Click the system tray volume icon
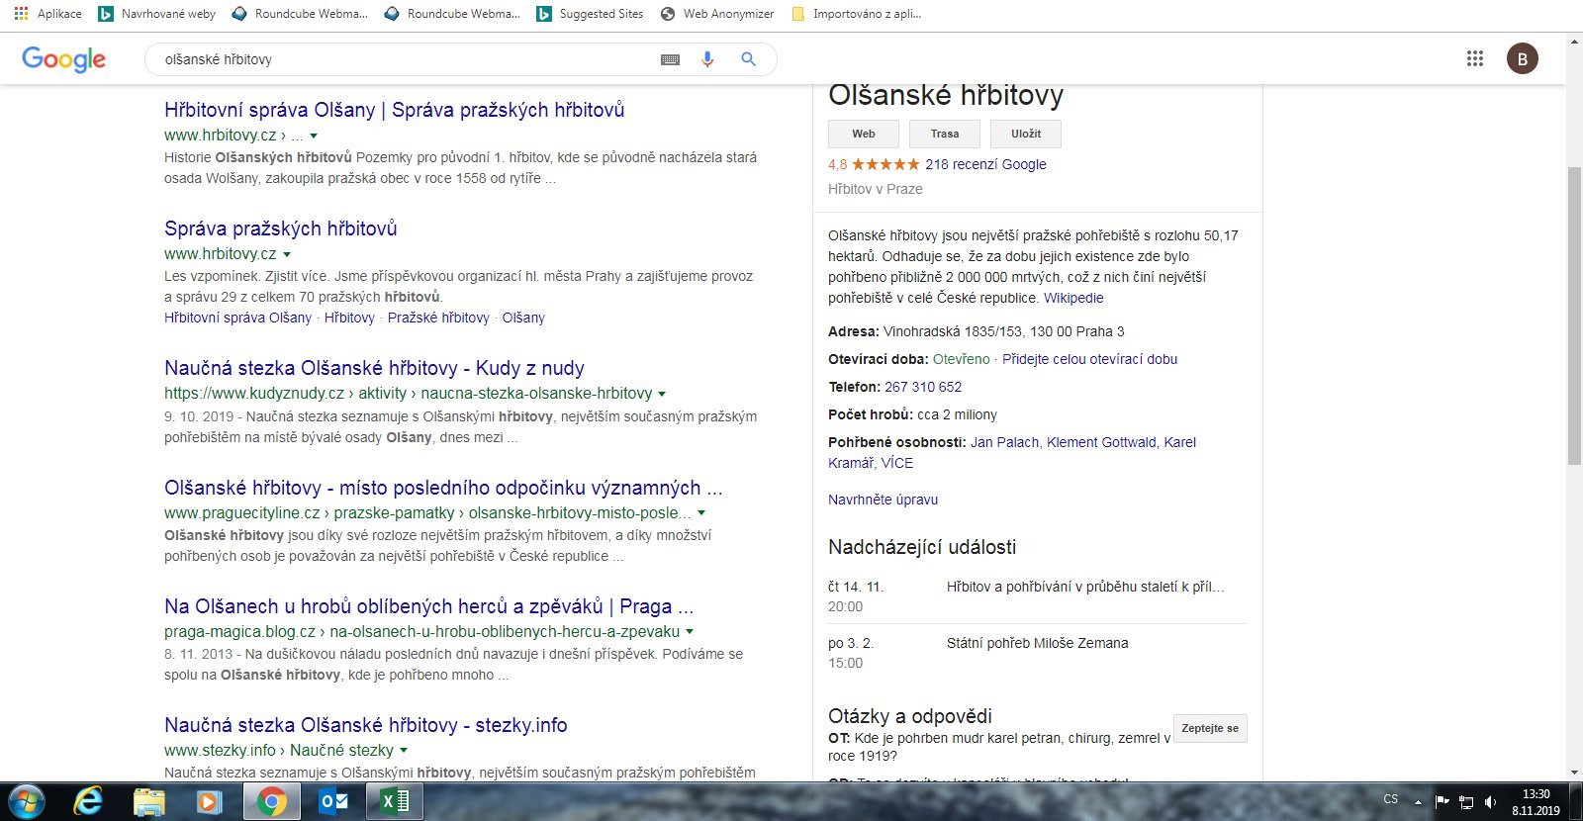The height and width of the screenshot is (821, 1583). coord(1491,801)
